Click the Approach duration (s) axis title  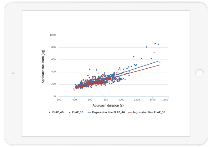pyautogui.click(x=108, y=105)
